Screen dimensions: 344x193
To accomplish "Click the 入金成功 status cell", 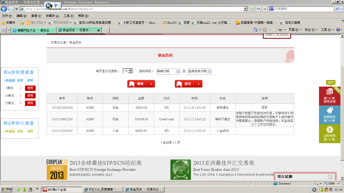I will click(x=223, y=131).
